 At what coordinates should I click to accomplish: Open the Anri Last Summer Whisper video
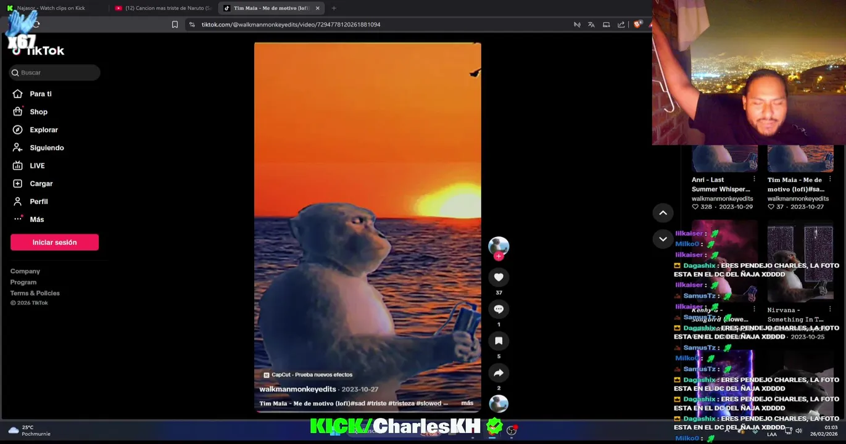pos(724,158)
